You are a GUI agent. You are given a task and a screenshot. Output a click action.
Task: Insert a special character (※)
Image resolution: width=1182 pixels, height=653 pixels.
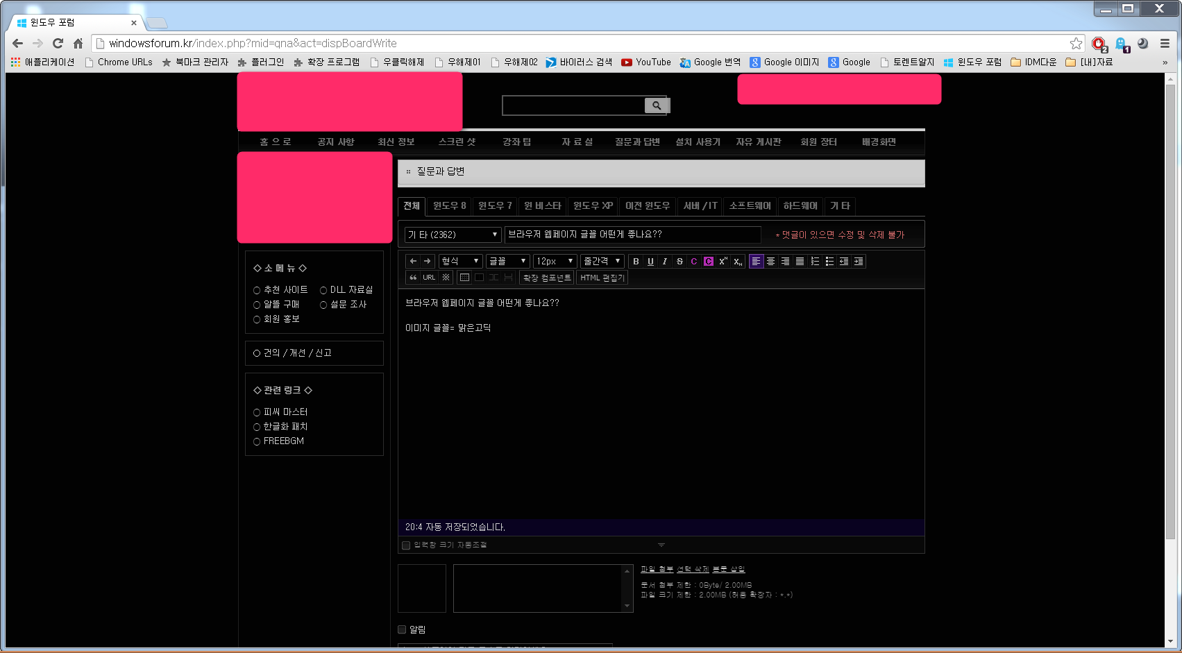446,278
